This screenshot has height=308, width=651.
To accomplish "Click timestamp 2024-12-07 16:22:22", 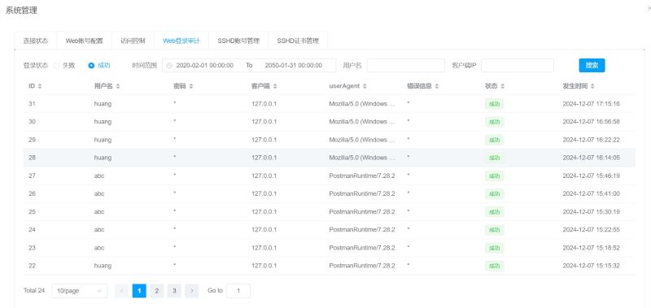I will coord(591,140).
